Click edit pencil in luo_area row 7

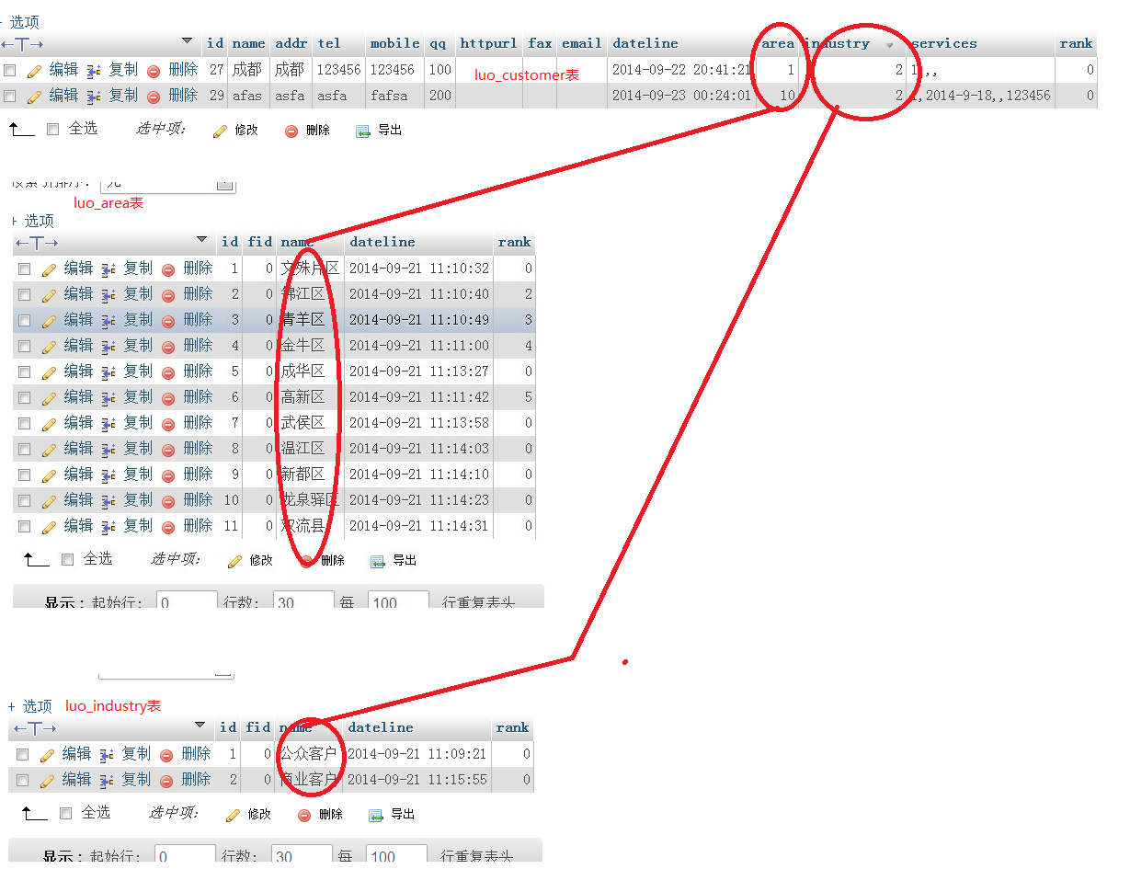coord(50,424)
